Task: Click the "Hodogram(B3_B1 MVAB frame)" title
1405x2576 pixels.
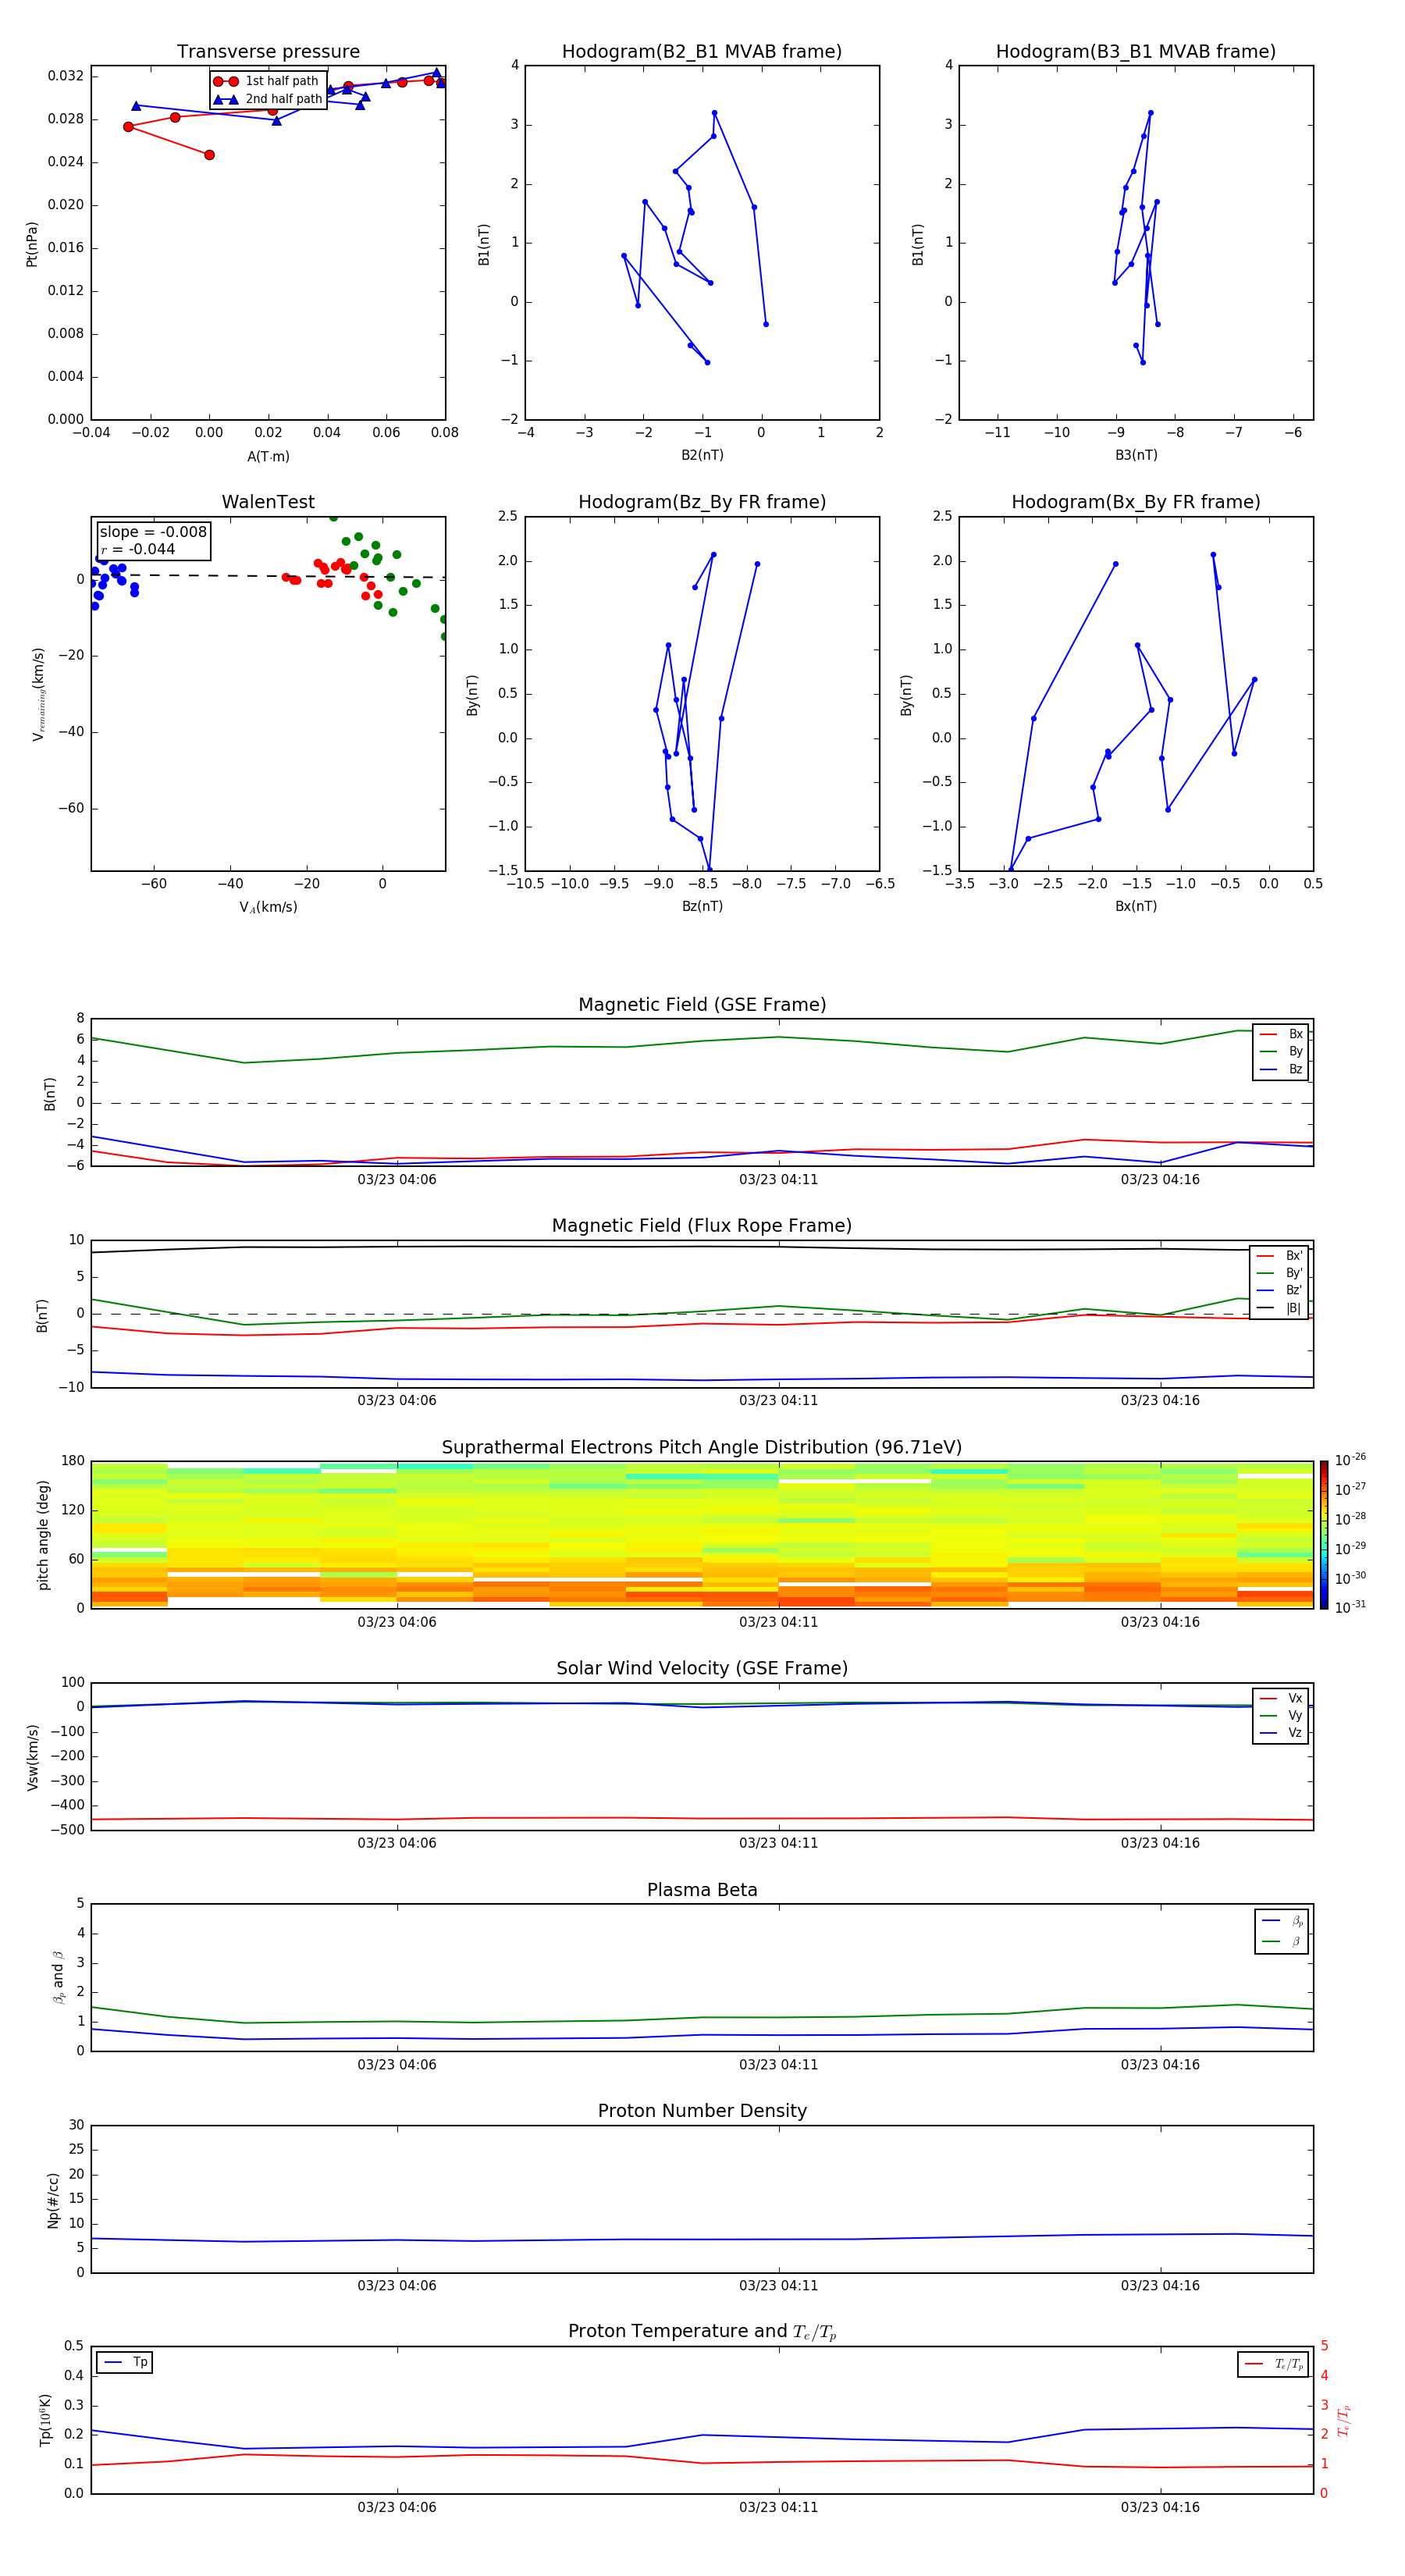Action: (1136, 52)
